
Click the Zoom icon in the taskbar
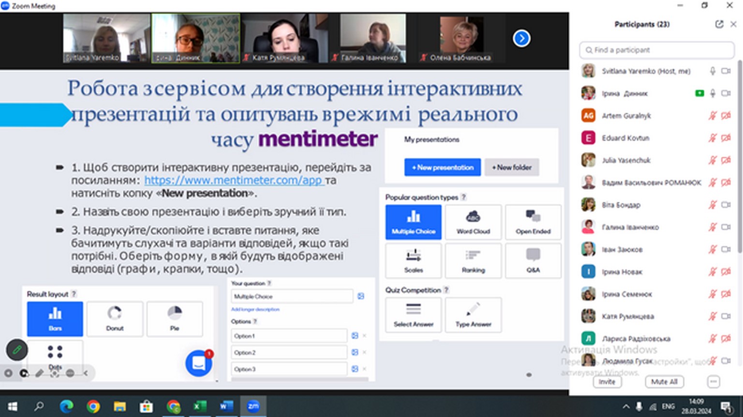(x=253, y=406)
